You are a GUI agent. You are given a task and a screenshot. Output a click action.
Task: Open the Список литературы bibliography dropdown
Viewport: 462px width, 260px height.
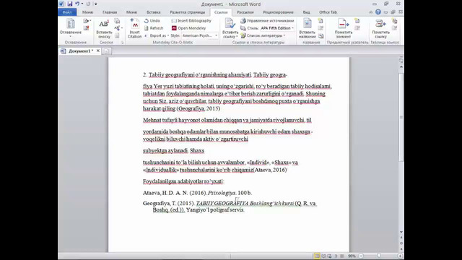tap(263, 35)
